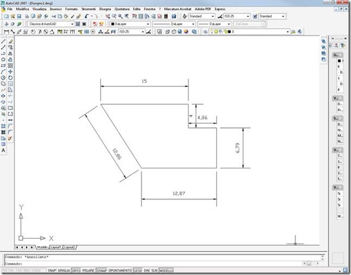Click the Match Properties brush icon
Screen dimensions: 351x275
click(73, 16)
